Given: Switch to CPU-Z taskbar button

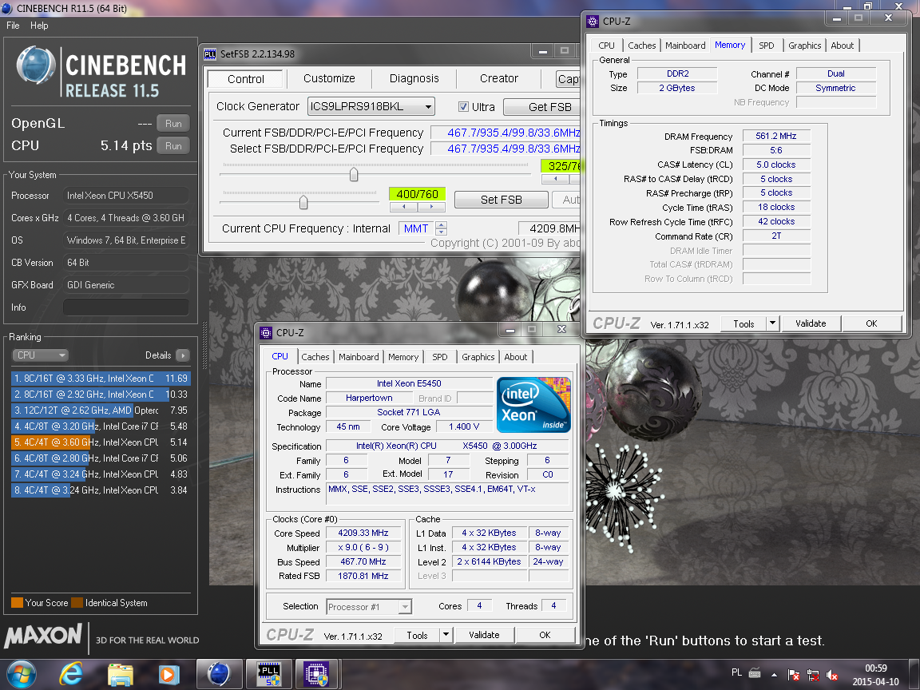Looking at the screenshot, I should tap(317, 674).
